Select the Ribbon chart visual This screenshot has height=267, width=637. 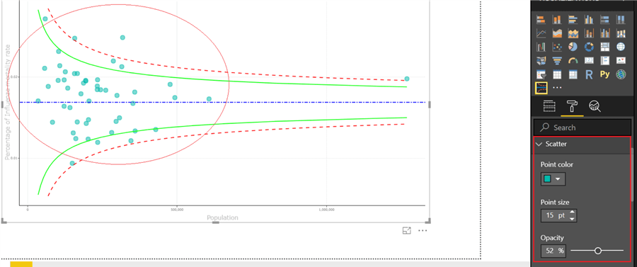click(x=621, y=33)
